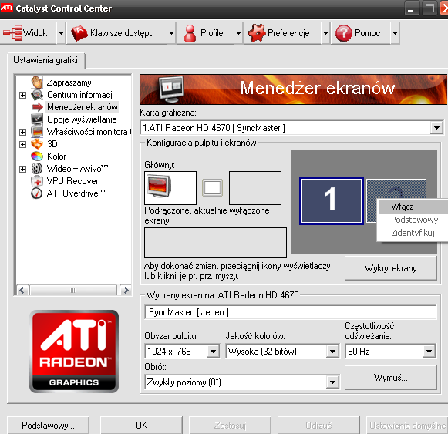Viewport: 448px width, 434px height.
Task: Choose Włącz in the context menu
Action: (x=413, y=207)
